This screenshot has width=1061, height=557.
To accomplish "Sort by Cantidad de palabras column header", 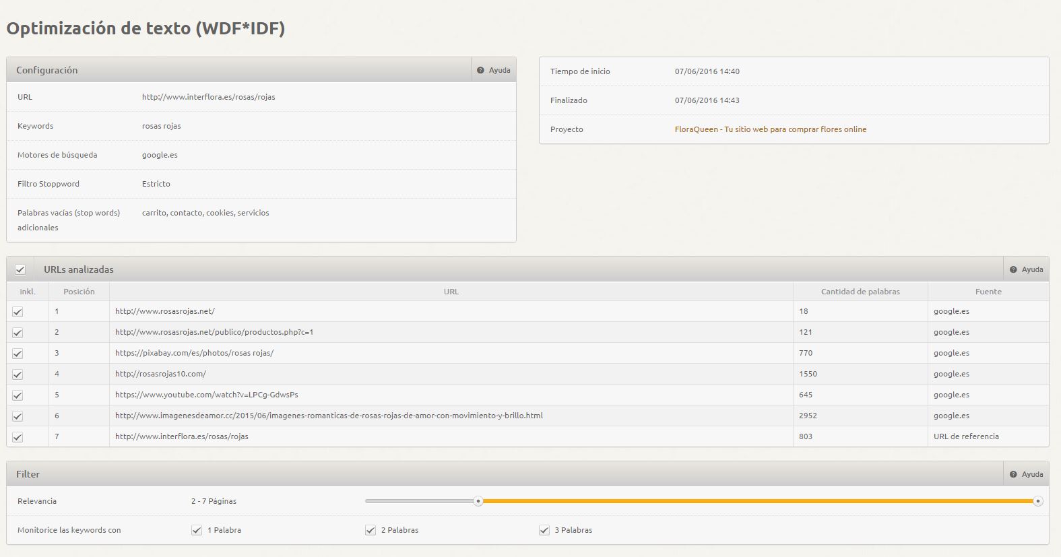I will (860, 292).
